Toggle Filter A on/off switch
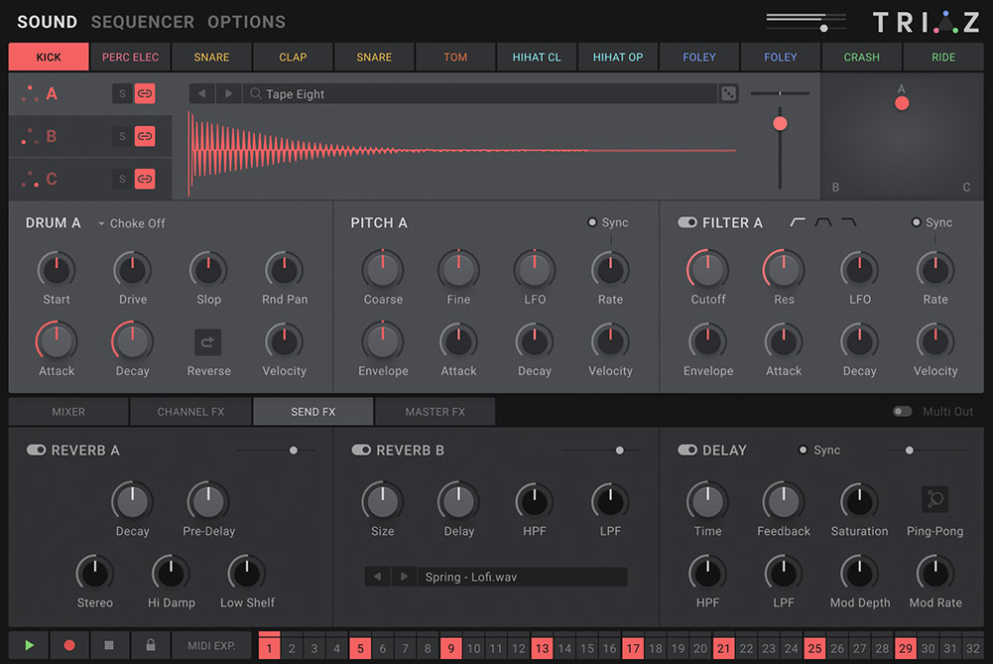Viewport: 993px width, 664px height. tap(686, 222)
